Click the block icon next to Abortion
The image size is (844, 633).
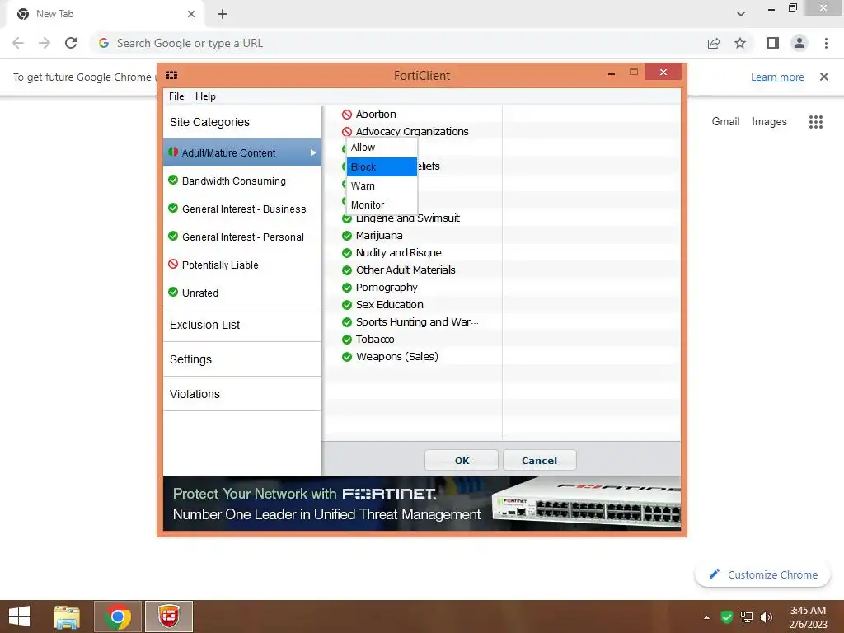coord(347,115)
